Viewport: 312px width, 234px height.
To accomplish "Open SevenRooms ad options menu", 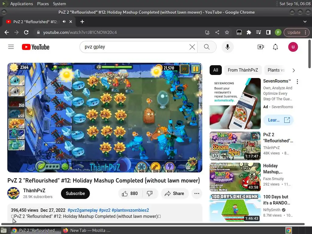I will 297,82.
